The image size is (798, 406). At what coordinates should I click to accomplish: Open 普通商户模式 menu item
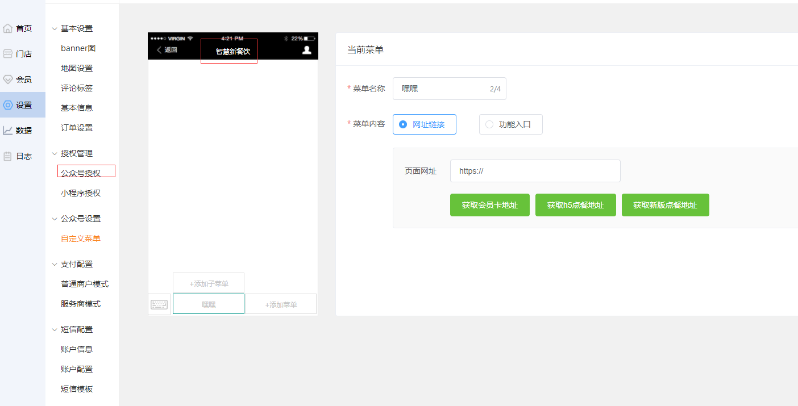(x=85, y=284)
